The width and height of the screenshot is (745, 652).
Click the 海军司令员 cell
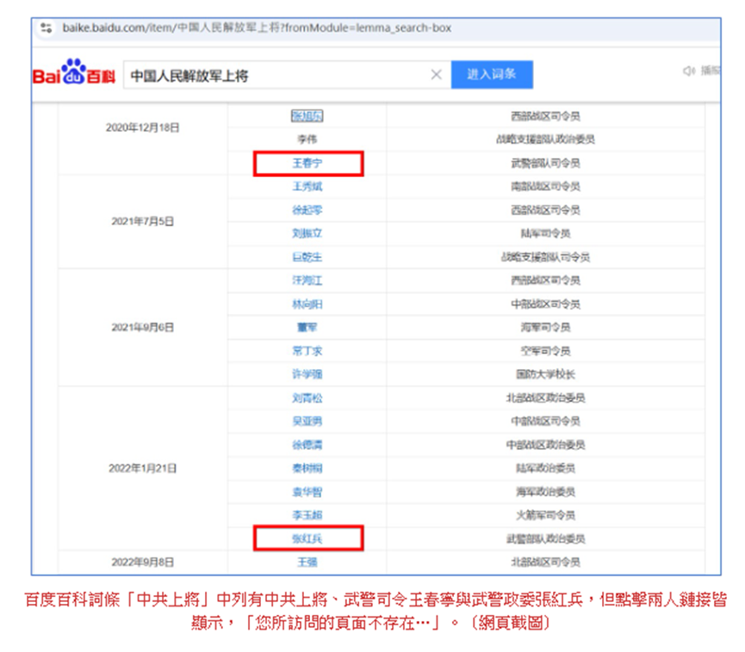[545, 328]
